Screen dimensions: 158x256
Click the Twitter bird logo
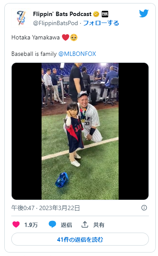[144, 13]
